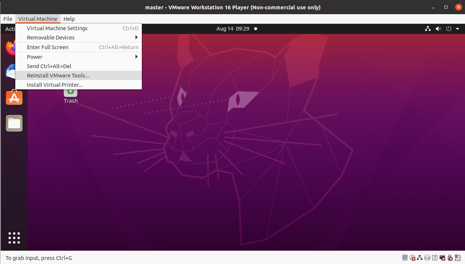Viewport: 465px width, 264px height.
Task: Click the Aug 14 clock in top bar
Action: pos(232,29)
